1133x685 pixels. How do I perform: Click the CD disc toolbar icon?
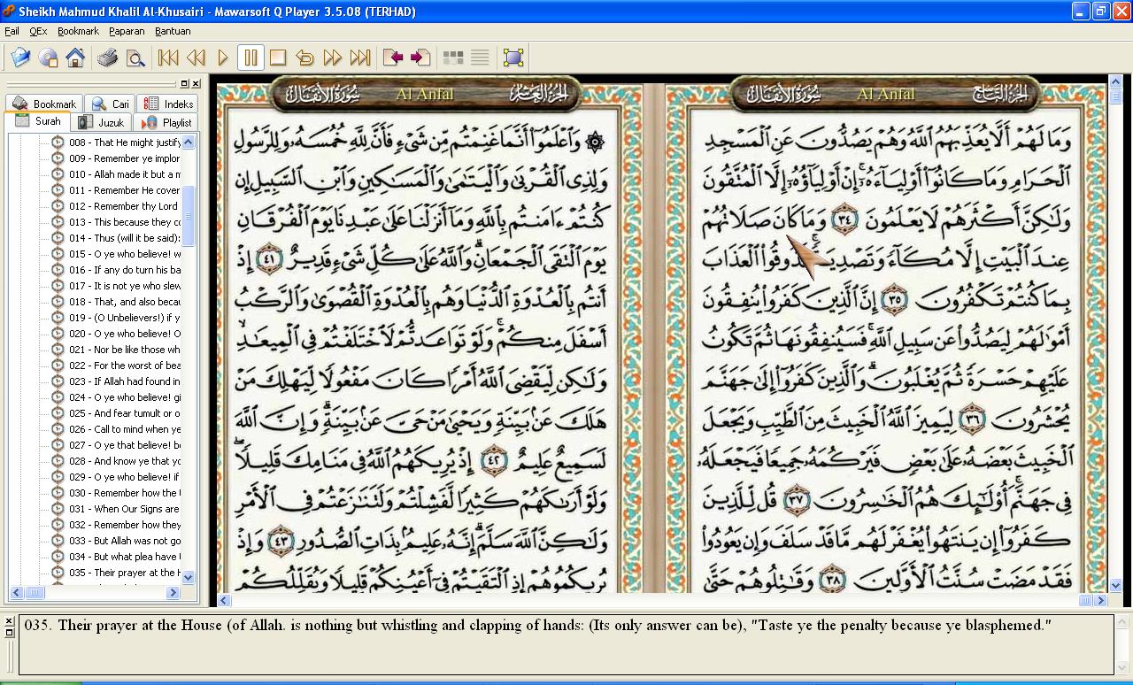click(48, 58)
